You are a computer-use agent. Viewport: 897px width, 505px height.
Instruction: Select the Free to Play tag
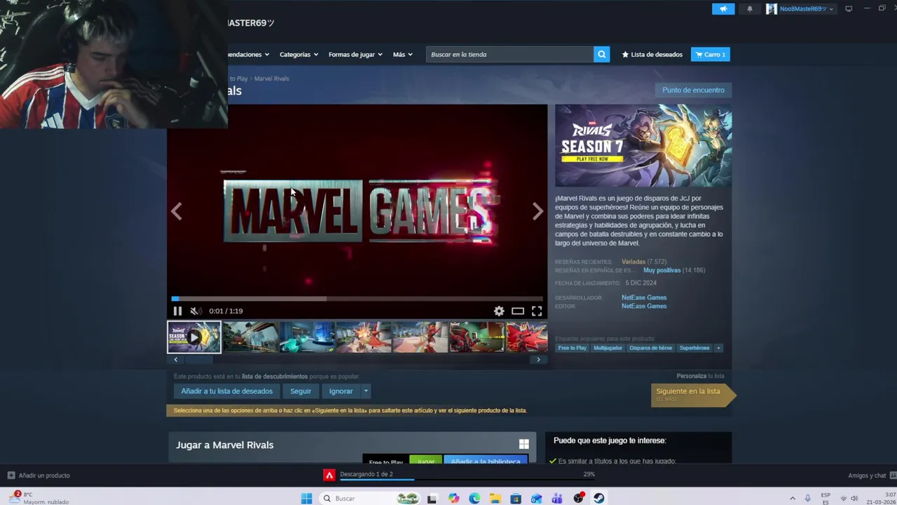pyautogui.click(x=573, y=348)
